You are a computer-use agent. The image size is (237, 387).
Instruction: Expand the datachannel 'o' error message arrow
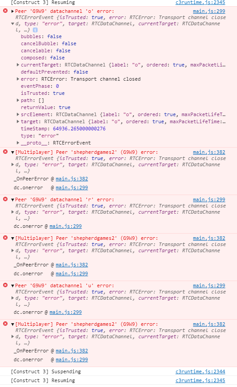12,11
